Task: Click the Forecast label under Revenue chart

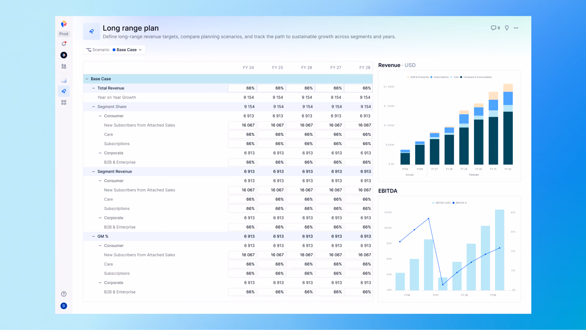Action: pyautogui.click(x=474, y=175)
